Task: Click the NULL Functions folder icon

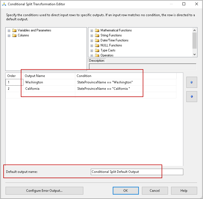Action: [x=97, y=45]
